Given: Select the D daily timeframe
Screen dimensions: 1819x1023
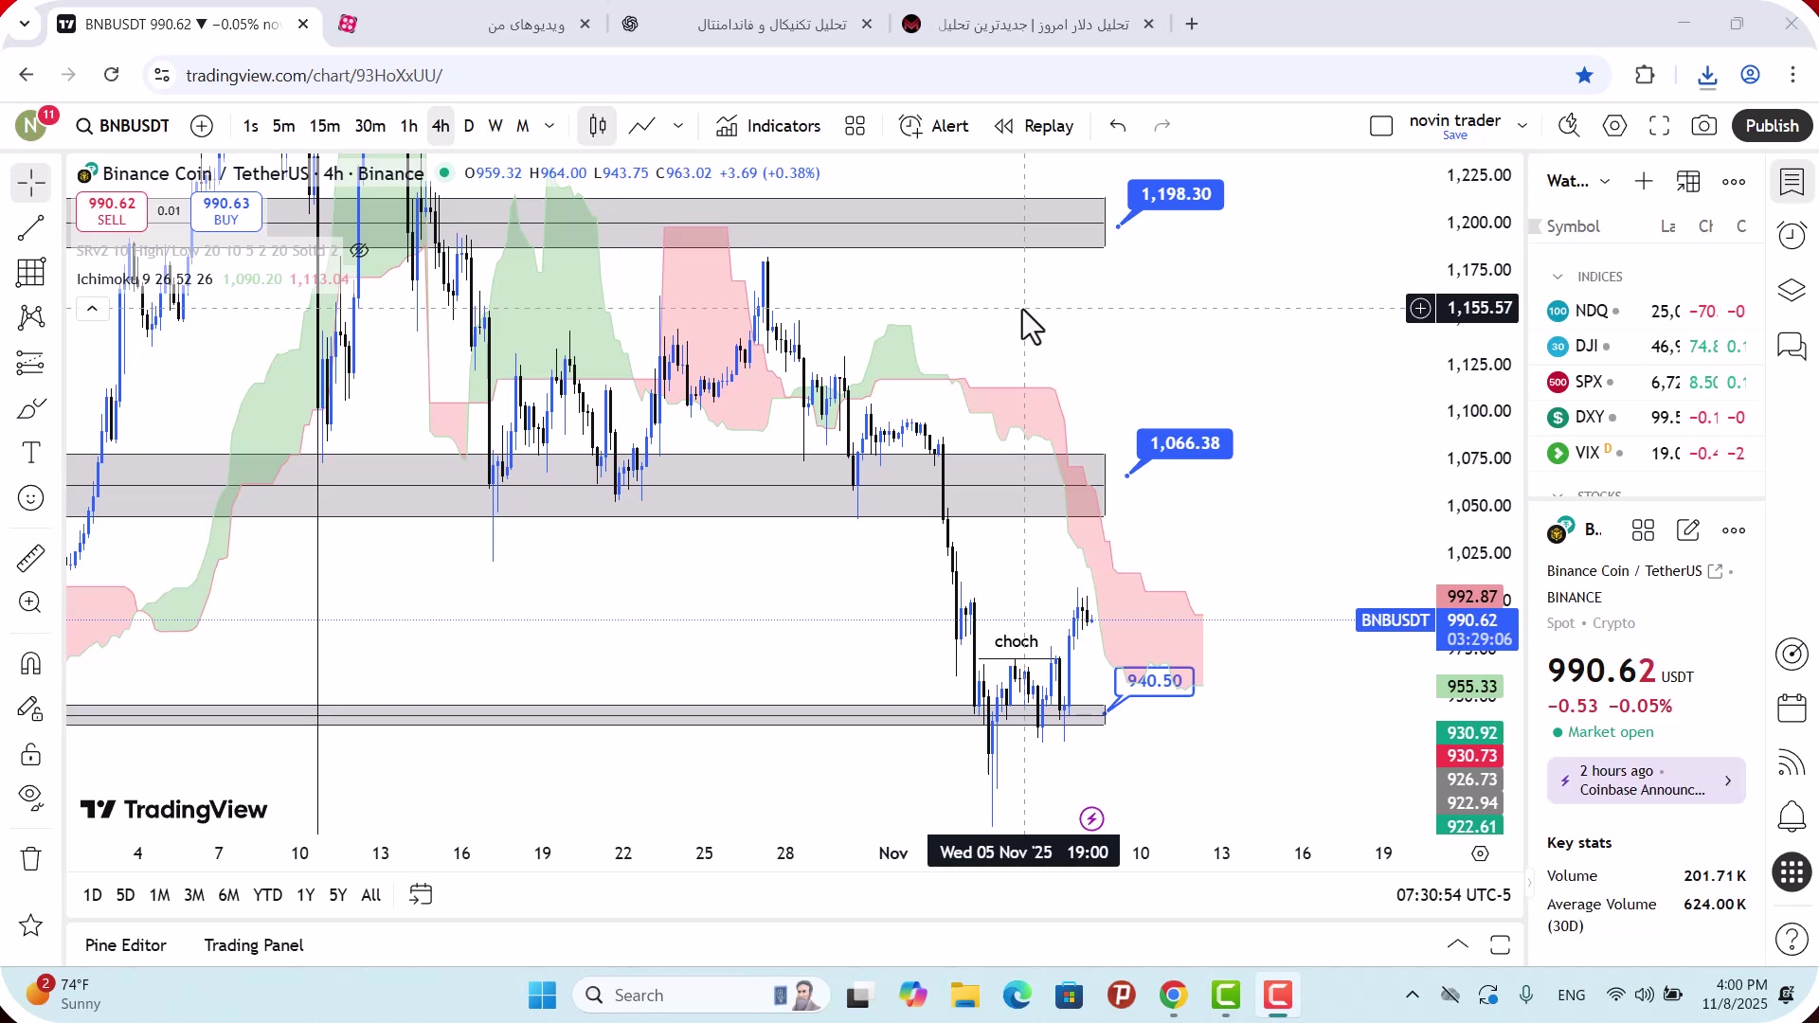Looking at the screenshot, I should click(x=468, y=126).
